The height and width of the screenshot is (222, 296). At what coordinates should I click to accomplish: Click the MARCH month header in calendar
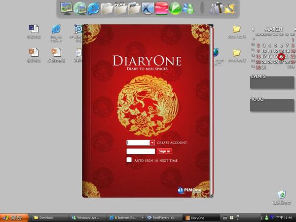[273, 29]
